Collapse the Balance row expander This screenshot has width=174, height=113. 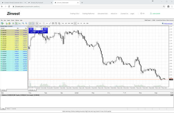1,95
